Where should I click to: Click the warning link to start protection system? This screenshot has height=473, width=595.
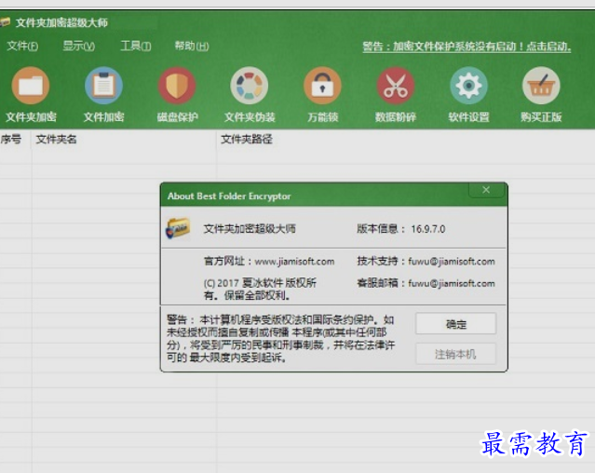(x=467, y=47)
